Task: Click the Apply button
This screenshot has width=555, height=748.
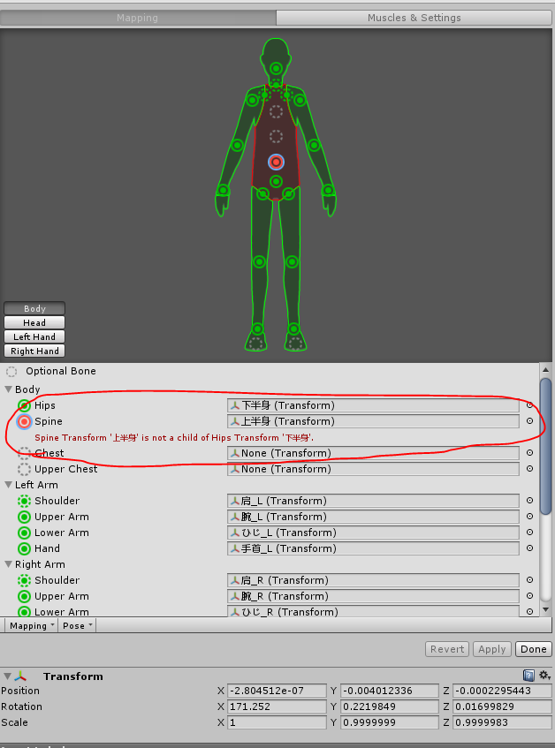Action: [492, 649]
